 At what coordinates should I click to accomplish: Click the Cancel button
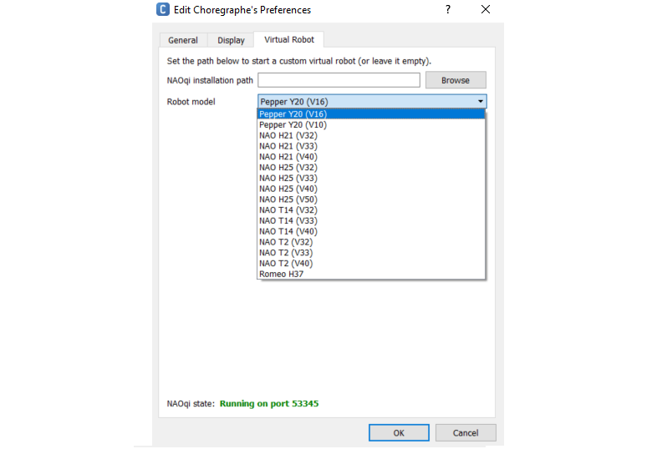[x=466, y=433]
